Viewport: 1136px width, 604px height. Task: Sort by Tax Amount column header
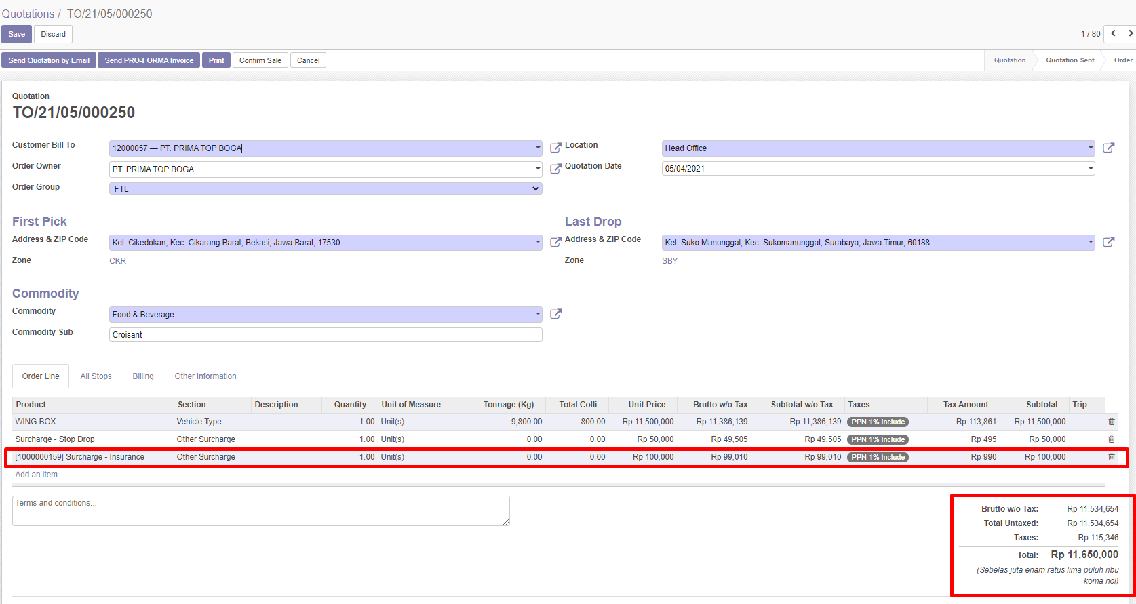click(x=965, y=405)
